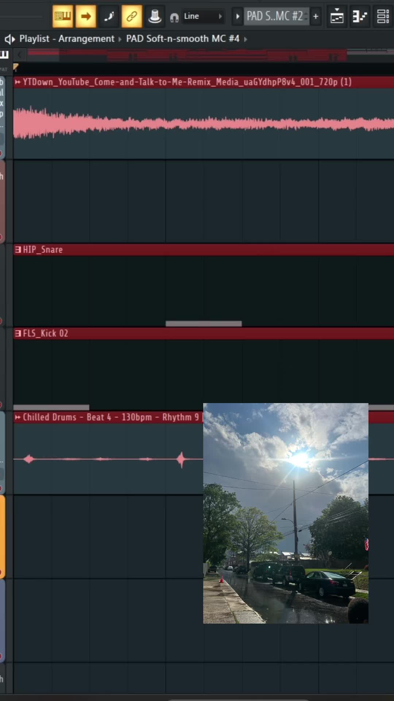Click the red playlist overview scrollbar
Screen dimensions: 394x701
(x=187, y=55)
